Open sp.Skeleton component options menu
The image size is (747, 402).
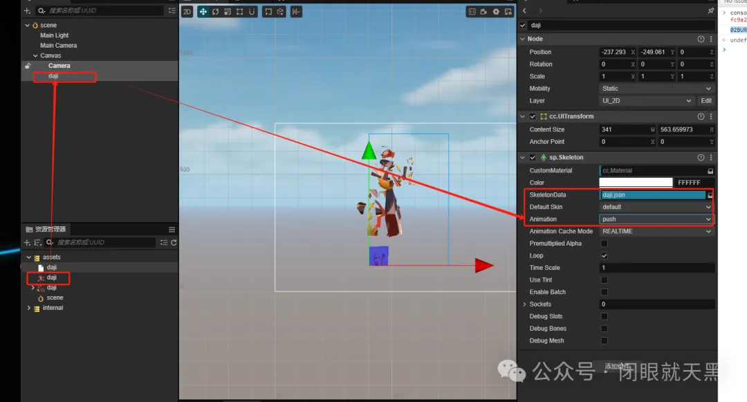[711, 158]
